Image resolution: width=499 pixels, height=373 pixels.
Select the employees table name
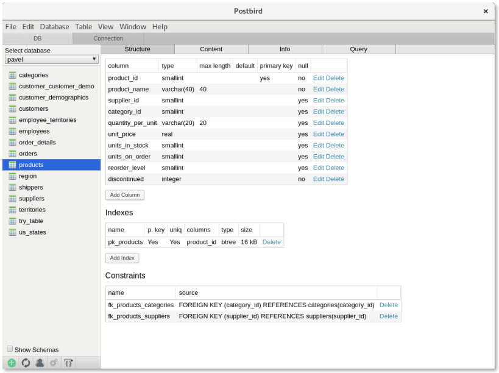(34, 132)
